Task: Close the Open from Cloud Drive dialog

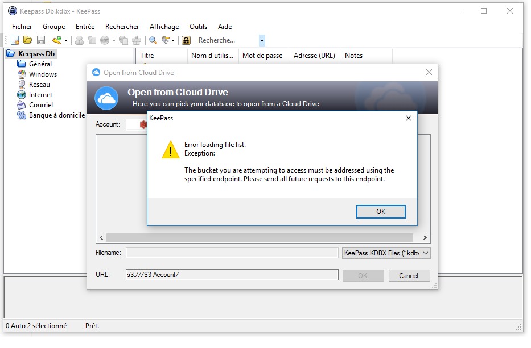Action: [x=429, y=72]
